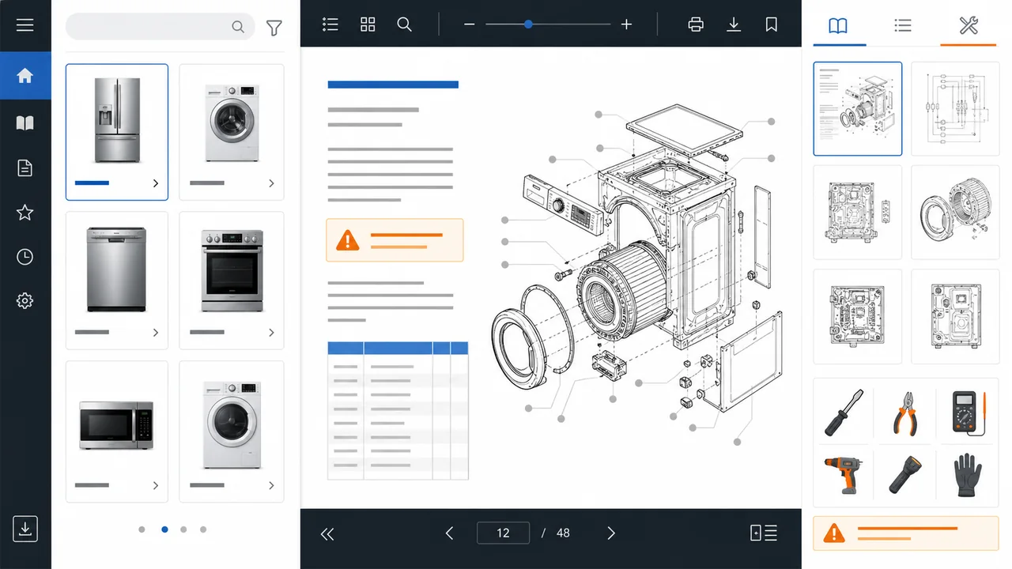Viewport: 1012px width, 569px height.
Task: Click the page number field showing 12
Action: (504, 533)
